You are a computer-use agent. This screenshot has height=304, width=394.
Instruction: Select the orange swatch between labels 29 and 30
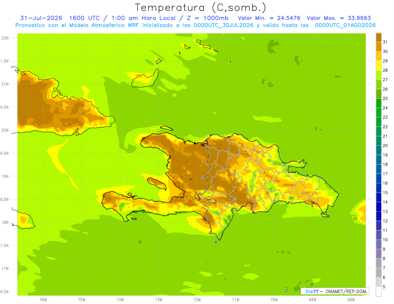click(379, 56)
